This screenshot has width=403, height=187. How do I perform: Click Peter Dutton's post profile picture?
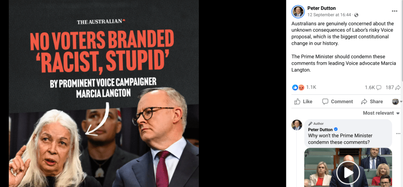point(298,11)
